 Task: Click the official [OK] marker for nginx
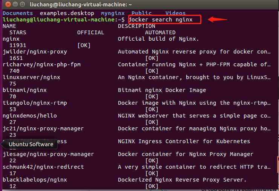coord(84,45)
